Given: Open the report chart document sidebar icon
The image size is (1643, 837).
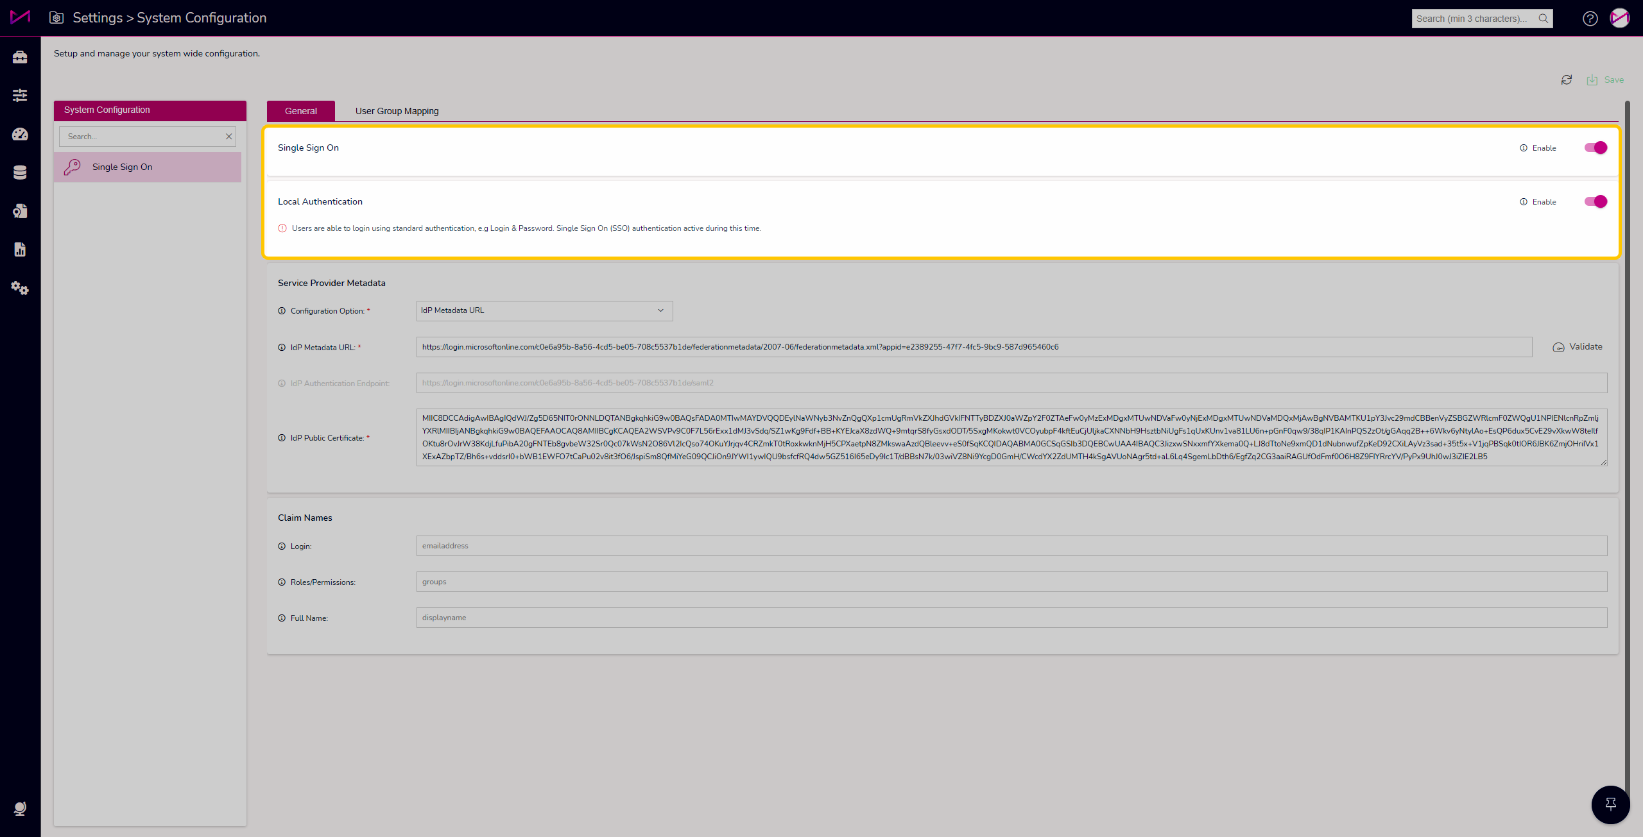Looking at the screenshot, I should pyautogui.click(x=20, y=249).
